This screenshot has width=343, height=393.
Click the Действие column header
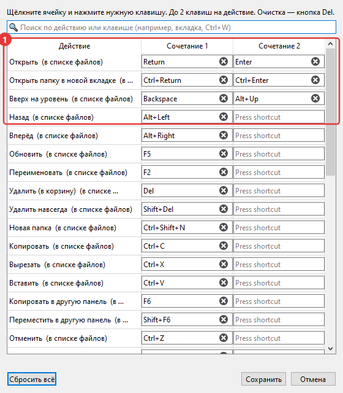[74, 46]
